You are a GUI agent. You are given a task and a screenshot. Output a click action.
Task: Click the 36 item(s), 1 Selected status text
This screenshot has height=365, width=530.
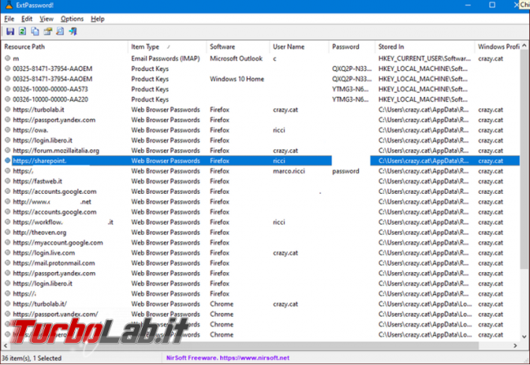pyautogui.click(x=32, y=358)
